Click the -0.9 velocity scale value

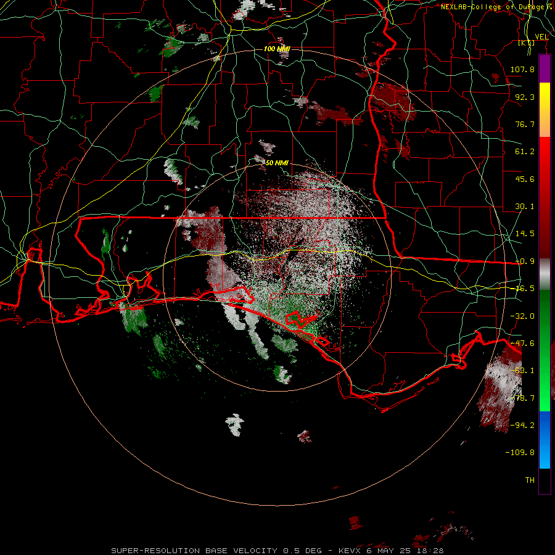coord(525,261)
